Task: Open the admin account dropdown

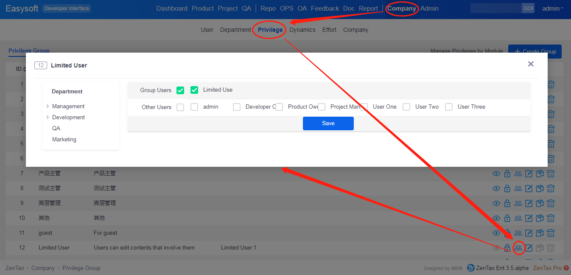Action: 553,8
